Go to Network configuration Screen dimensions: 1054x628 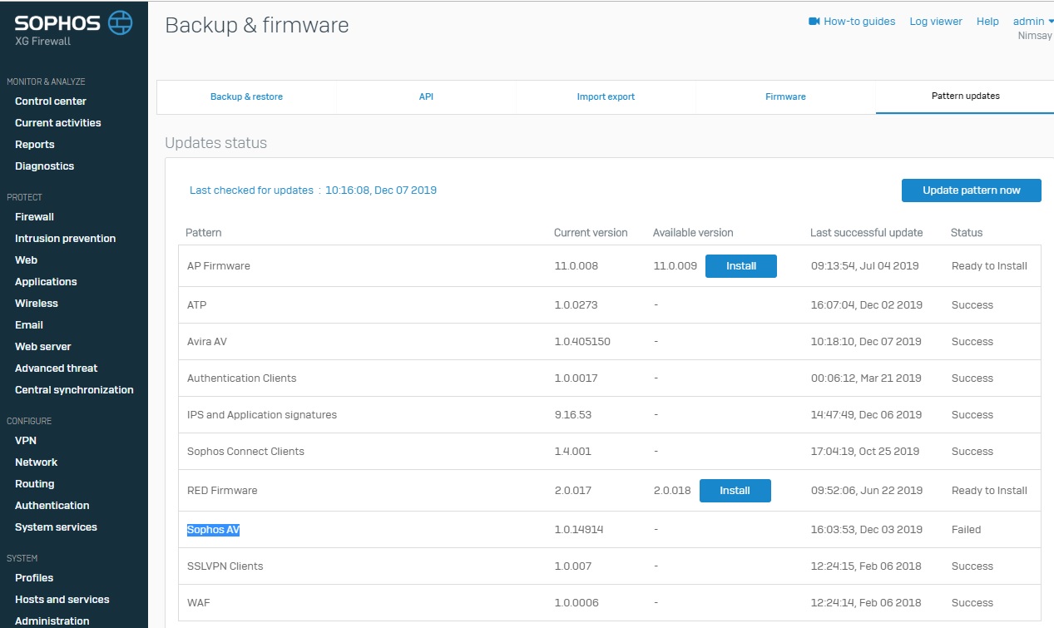coord(37,462)
